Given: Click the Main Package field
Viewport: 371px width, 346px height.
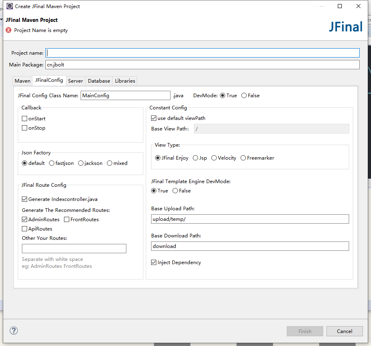Looking at the screenshot, I should (x=203, y=64).
